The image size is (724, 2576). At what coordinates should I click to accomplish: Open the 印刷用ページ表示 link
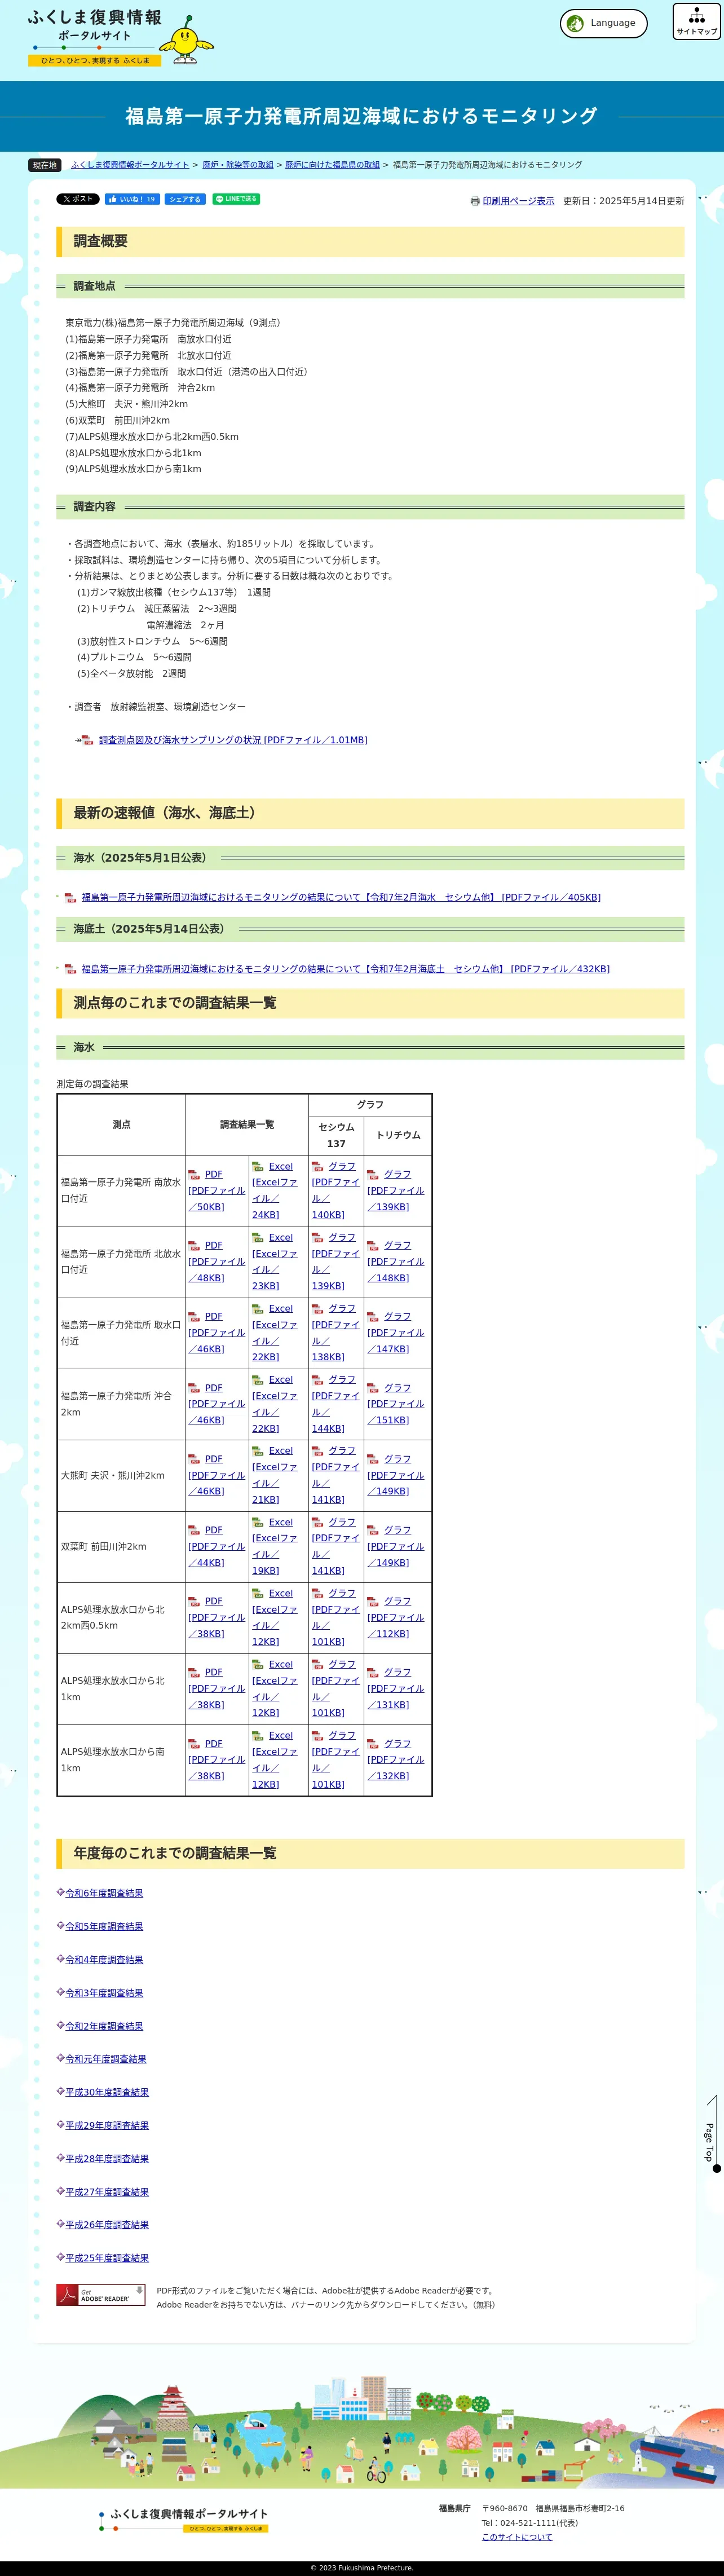click(518, 201)
